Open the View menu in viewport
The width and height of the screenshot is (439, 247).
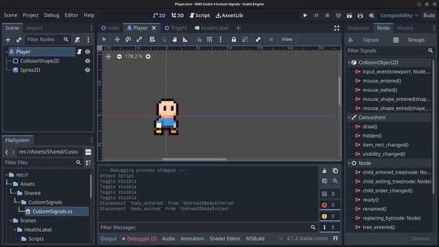(x=287, y=40)
